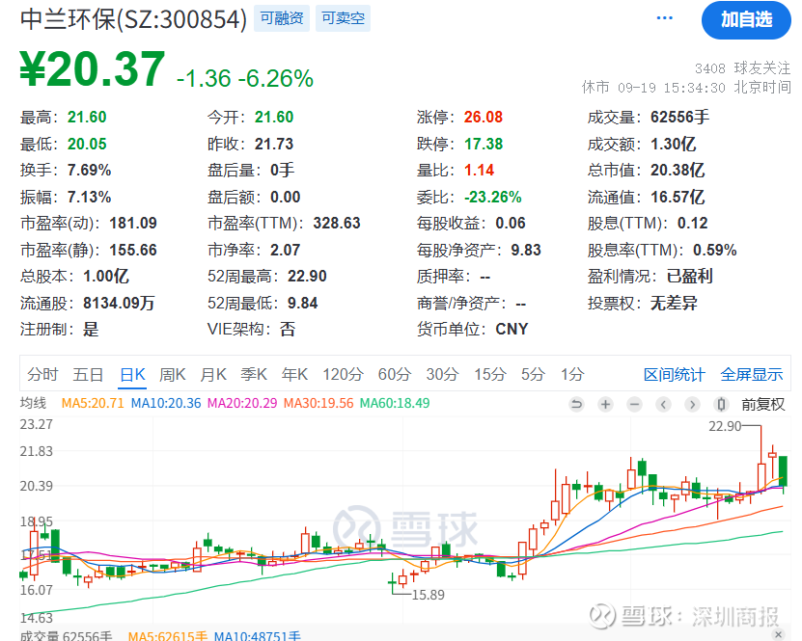Click the volume MA10:48751手 label
The height and width of the screenshot is (641, 802).
tap(258, 635)
